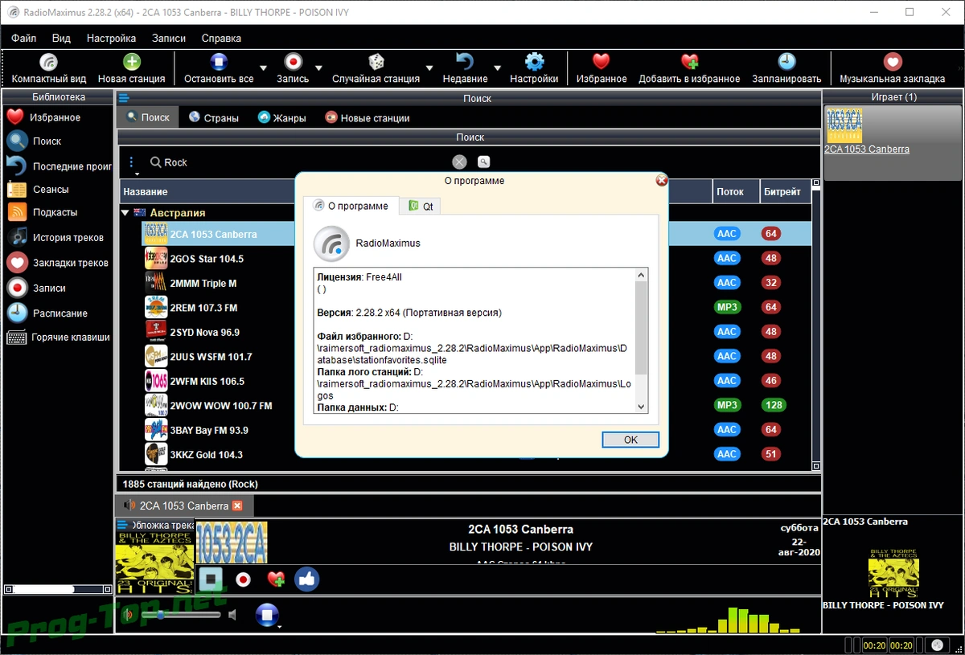Open Закладки треков in the sidebar
The image size is (965, 655).
pos(57,263)
